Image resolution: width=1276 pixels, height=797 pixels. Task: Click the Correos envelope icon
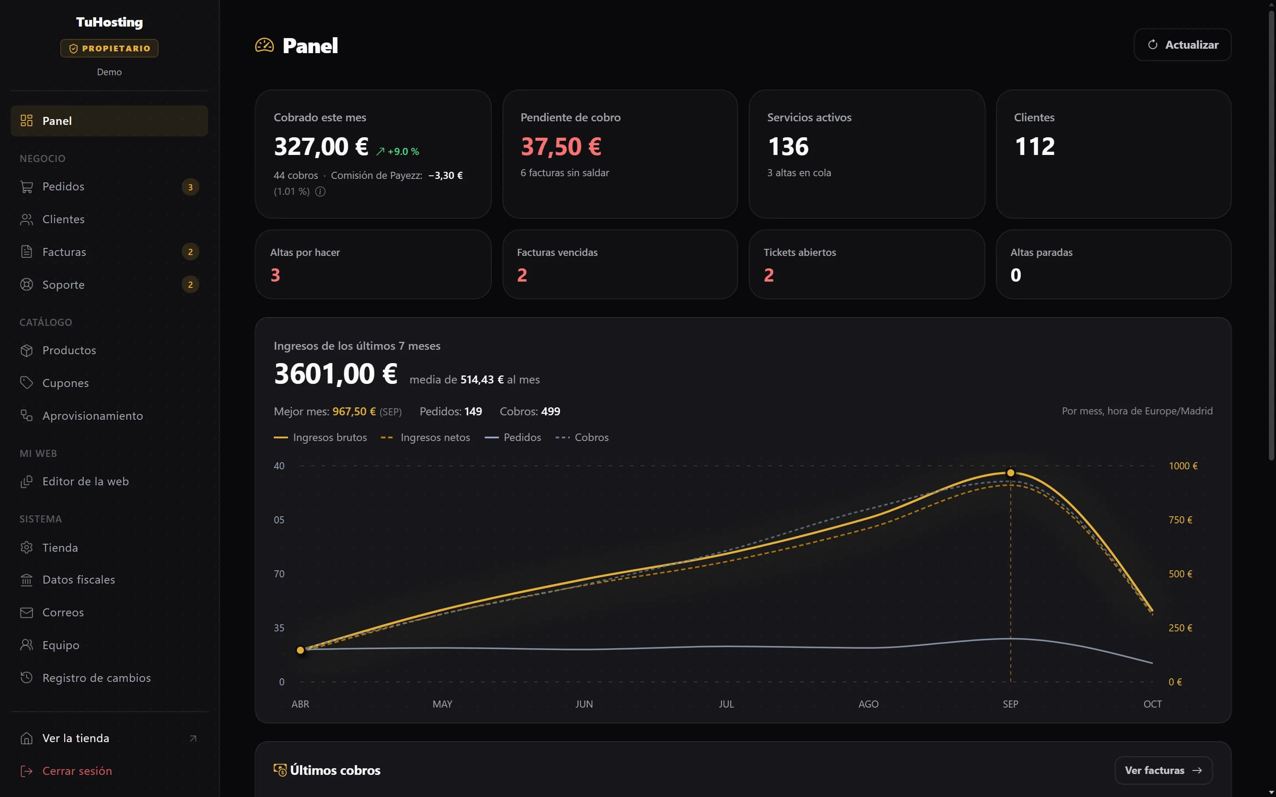[x=27, y=612]
